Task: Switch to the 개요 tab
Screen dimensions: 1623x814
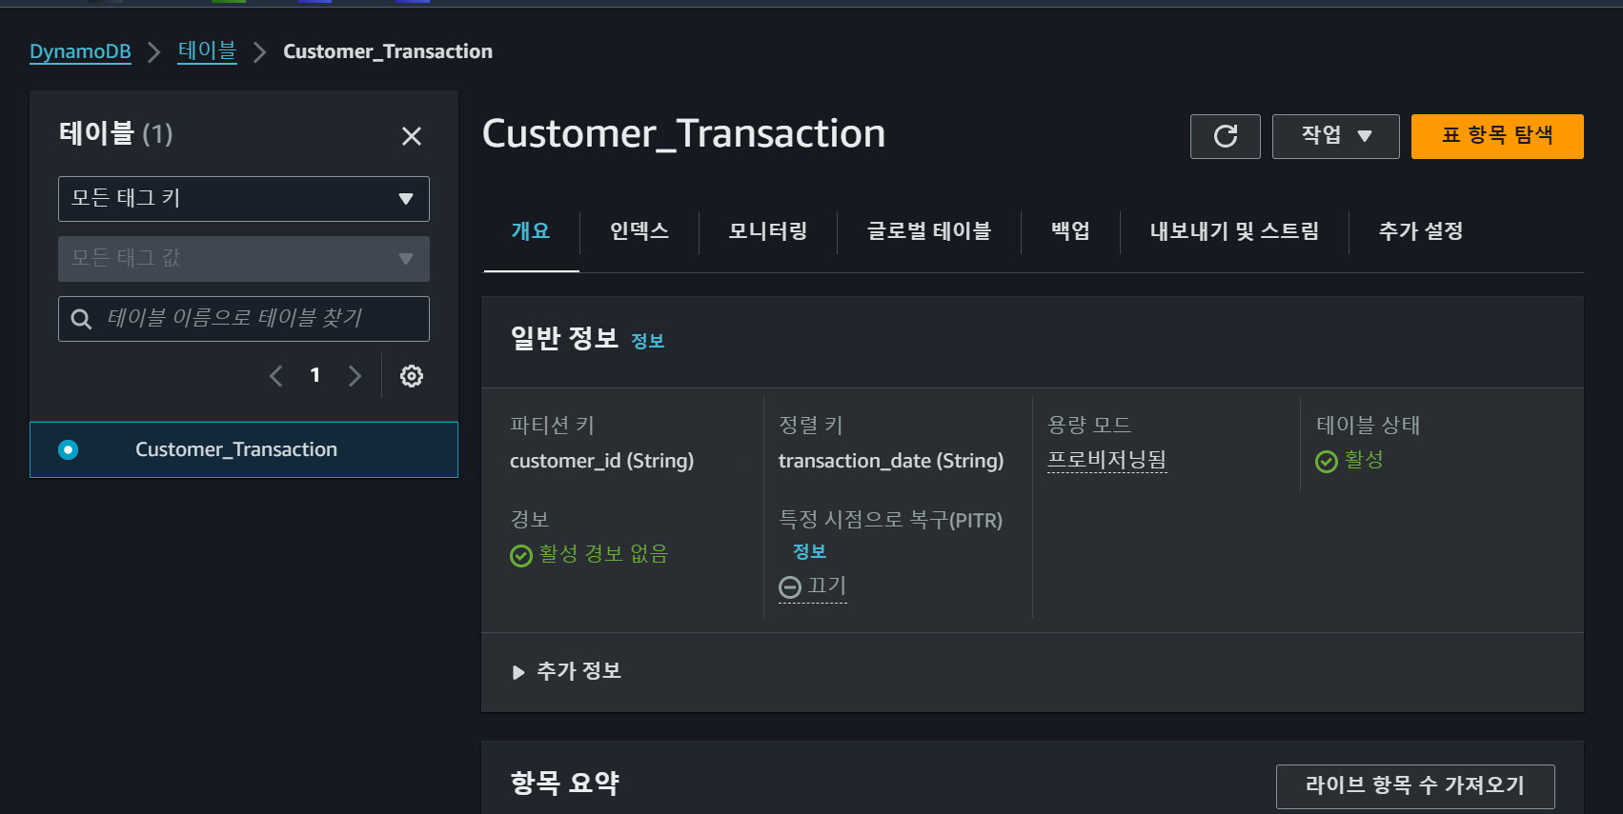Action: [x=531, y=231]
